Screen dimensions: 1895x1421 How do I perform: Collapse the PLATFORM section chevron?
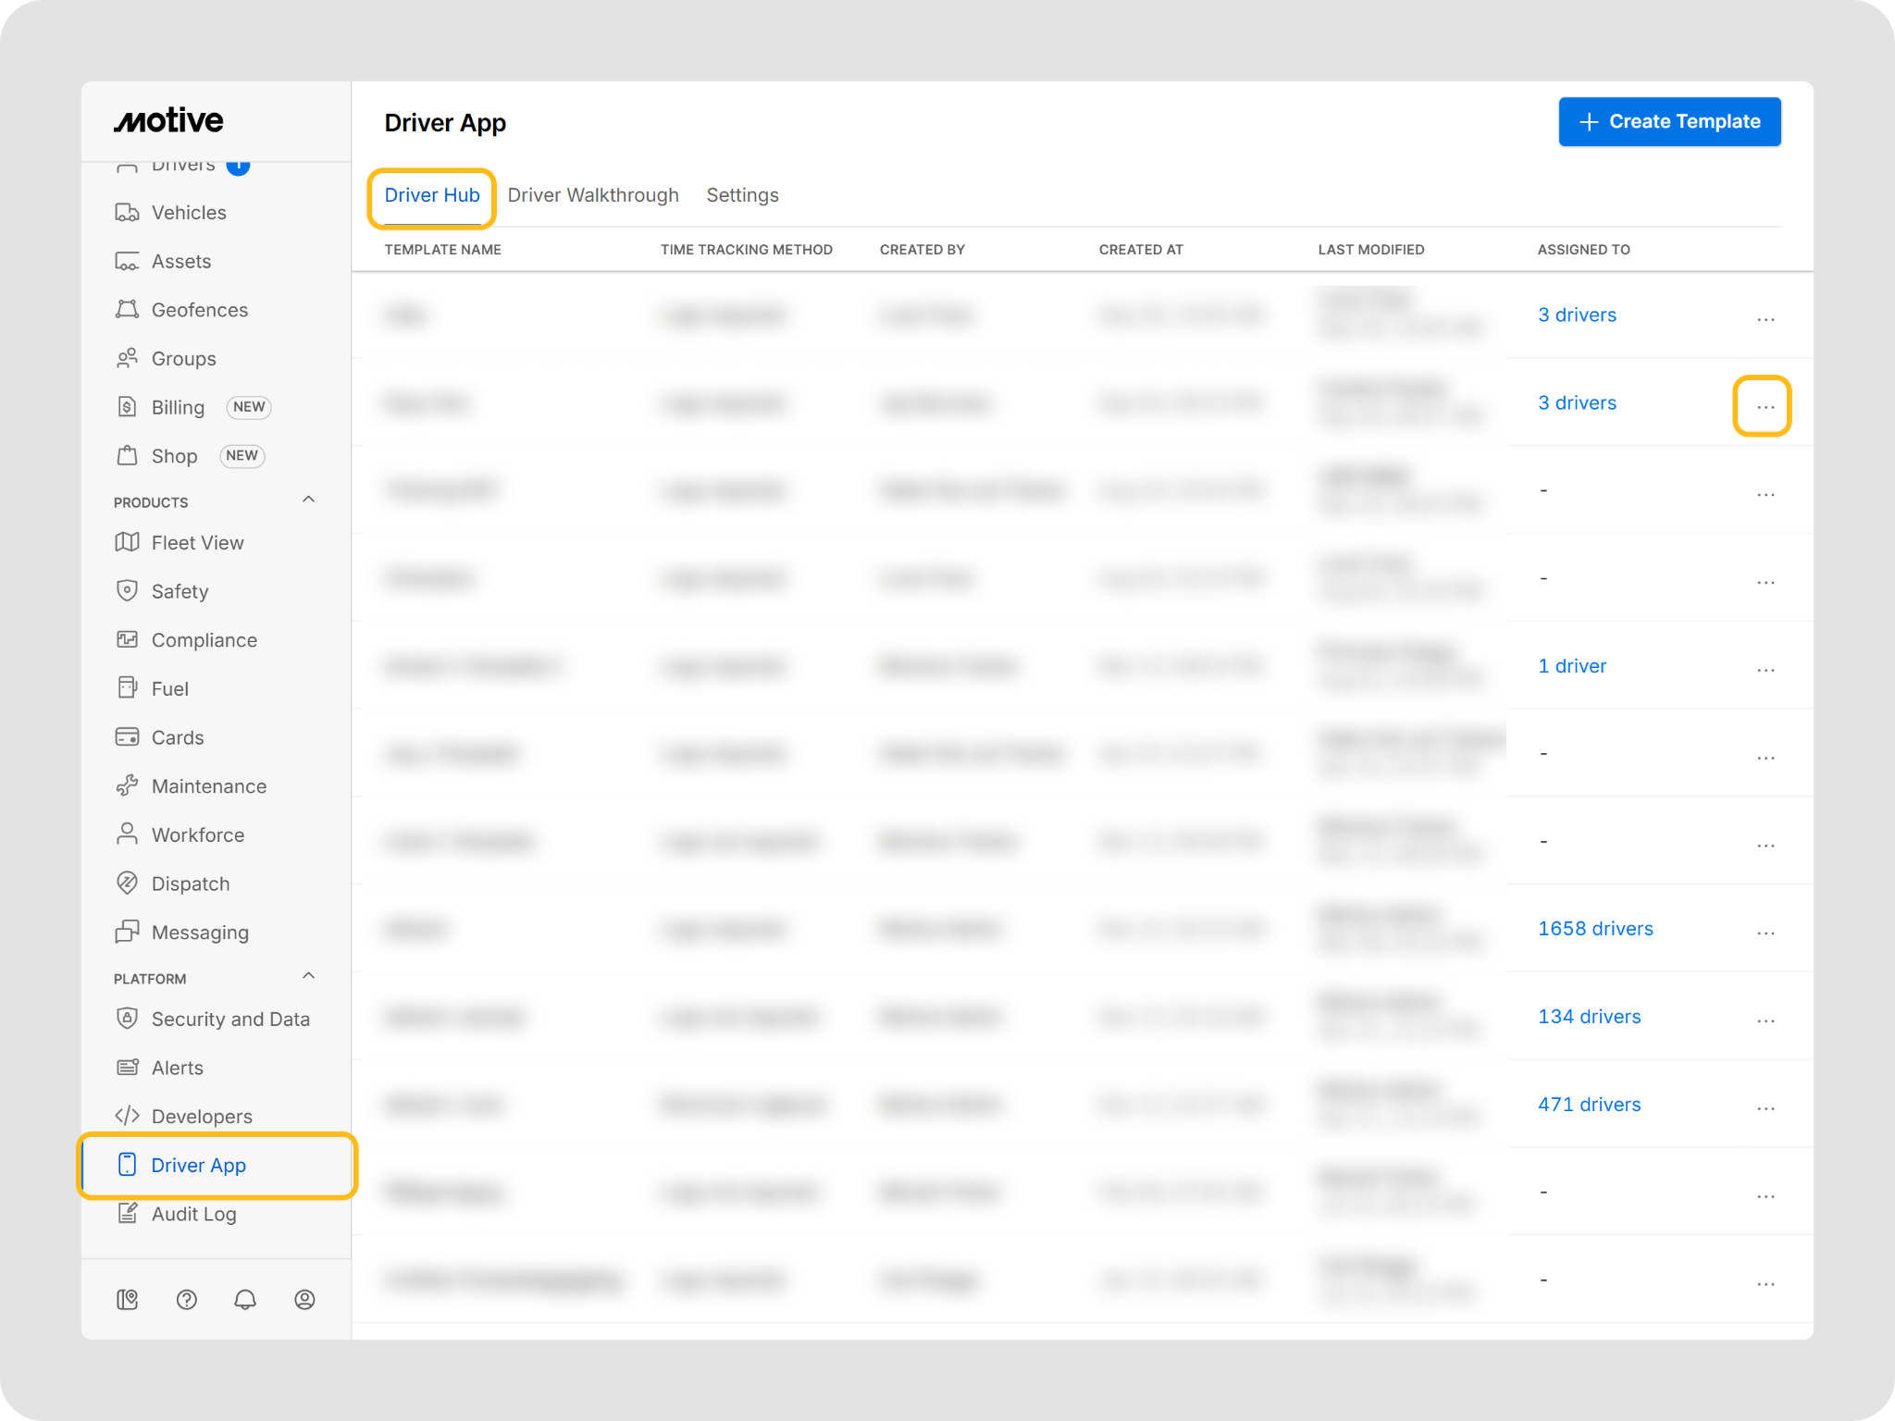click(309, 977)
